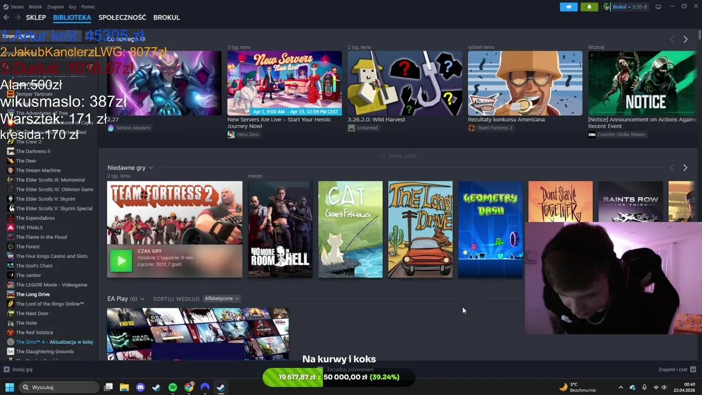Open Cat Goes Fishing game cover

(350, 229)
